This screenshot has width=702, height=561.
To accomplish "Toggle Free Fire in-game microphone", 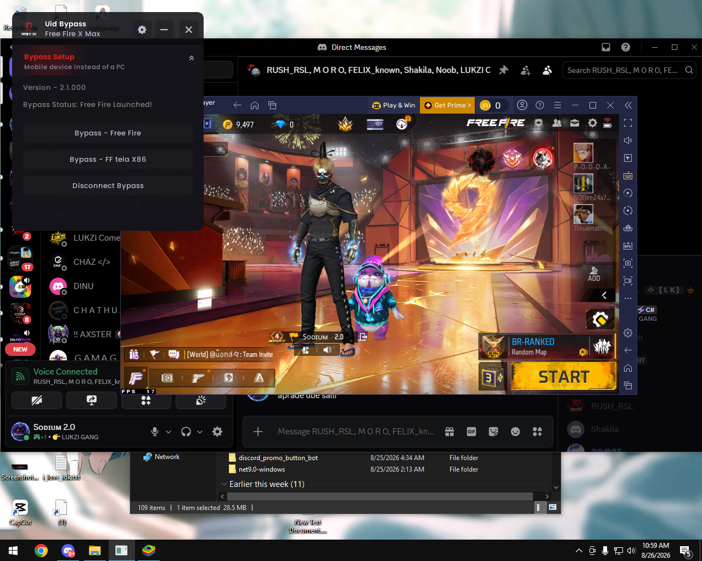I will 306,350.
